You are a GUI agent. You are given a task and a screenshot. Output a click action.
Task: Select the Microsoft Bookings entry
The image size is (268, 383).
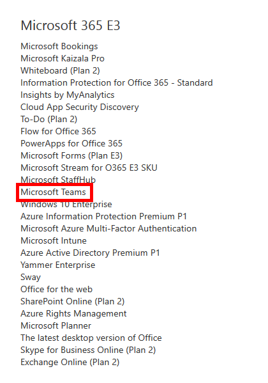(x=59, y=47)
